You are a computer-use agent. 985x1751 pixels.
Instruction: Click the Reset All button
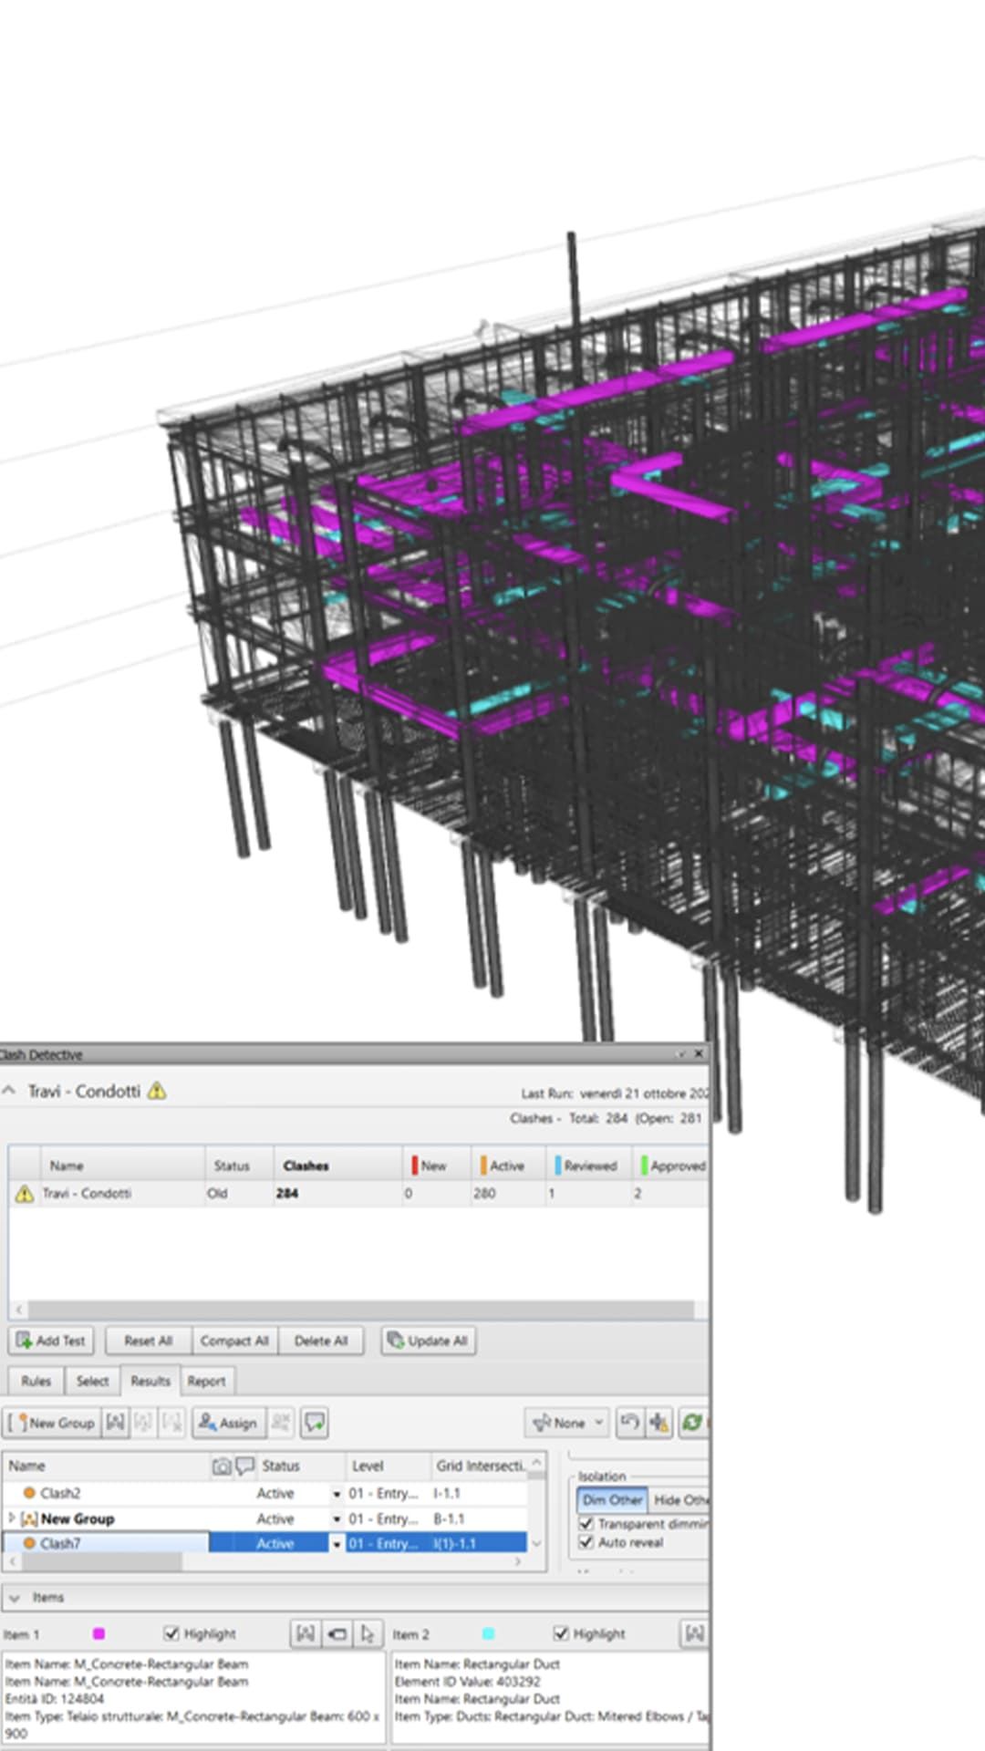pyautogui.click(x=149, y=1341)
